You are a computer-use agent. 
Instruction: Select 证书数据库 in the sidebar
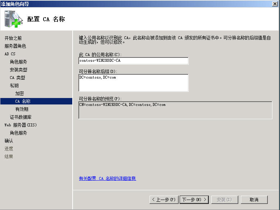click(20, 117)
